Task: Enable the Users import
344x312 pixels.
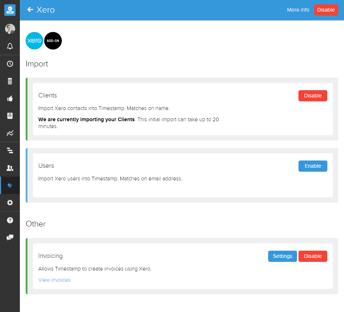Action: 313,166
